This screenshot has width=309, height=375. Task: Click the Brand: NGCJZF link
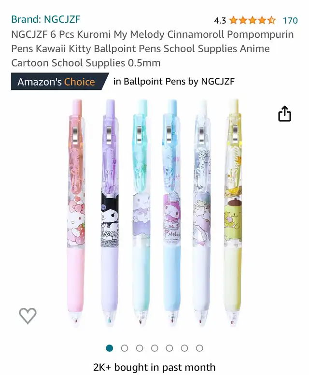[x=46, y=19]
